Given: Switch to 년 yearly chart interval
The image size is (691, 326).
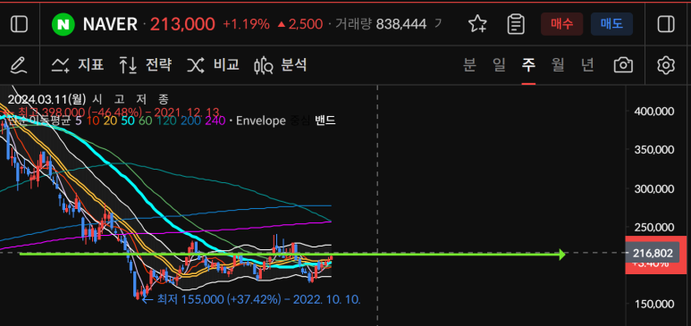Looking at the screenshot, I should tap(587, 65).
